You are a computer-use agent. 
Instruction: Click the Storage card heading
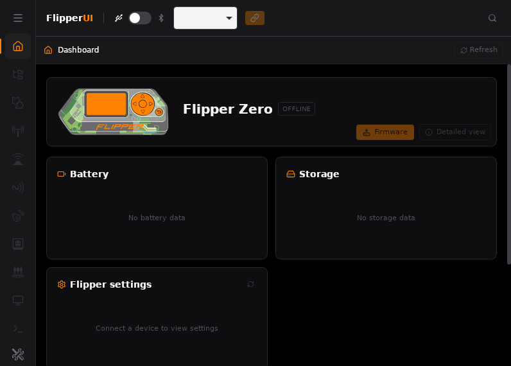pos(319,174)
